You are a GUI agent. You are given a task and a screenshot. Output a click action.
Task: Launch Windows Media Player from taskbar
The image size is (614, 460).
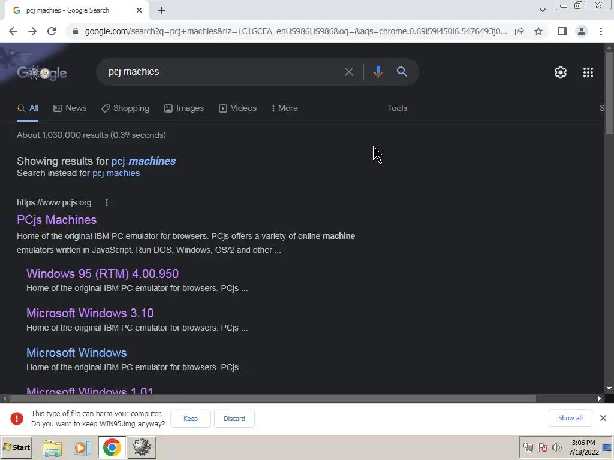(82, 448)
